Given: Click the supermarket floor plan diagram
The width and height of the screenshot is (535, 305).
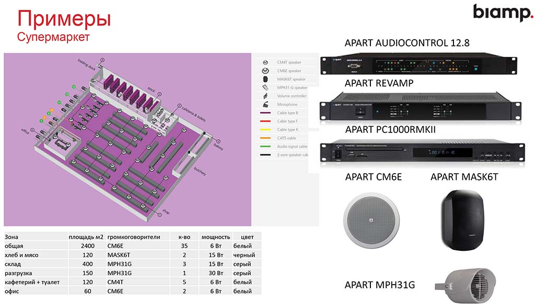Looking at the screenshot, I should (x=127, y=140).
